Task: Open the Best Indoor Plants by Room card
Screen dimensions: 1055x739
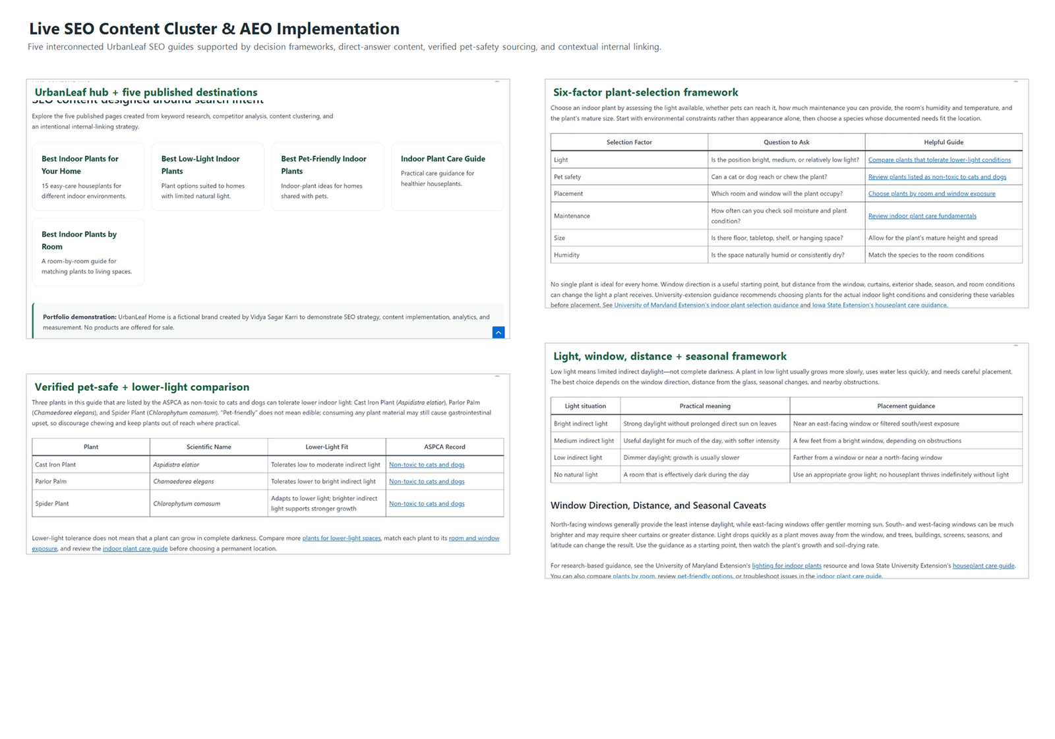Action: click(x=88, y=252)
